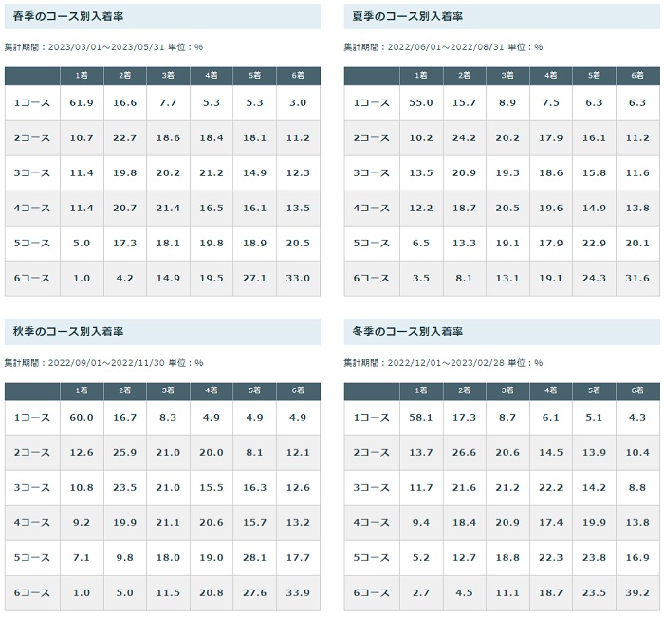Select the 6コース row in winter table
The width and height of the screenshot is (664, 617).
click(372, 593)
